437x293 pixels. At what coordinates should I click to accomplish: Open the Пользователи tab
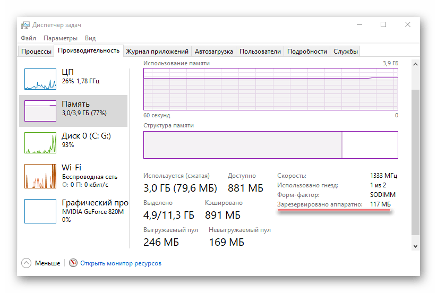(x=260, y=51)
